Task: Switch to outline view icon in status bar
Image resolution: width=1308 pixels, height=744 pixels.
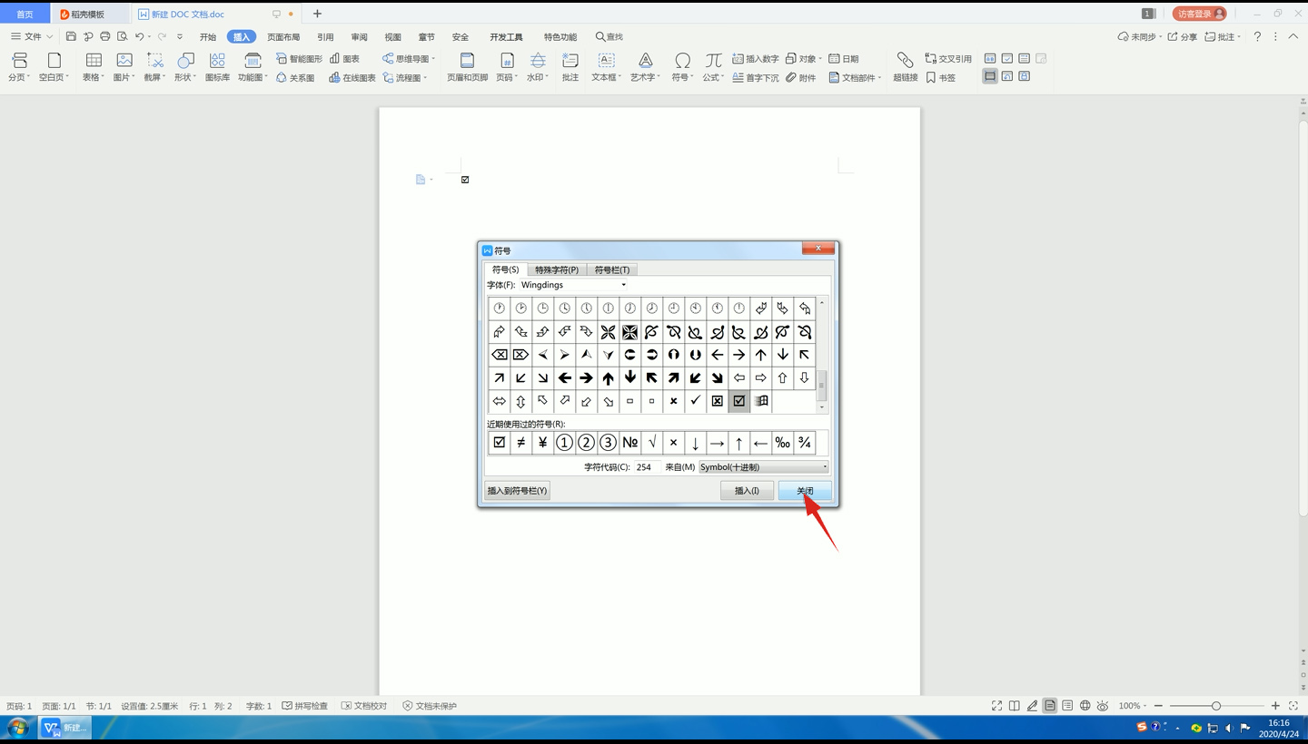Action: pos(1067,706)
